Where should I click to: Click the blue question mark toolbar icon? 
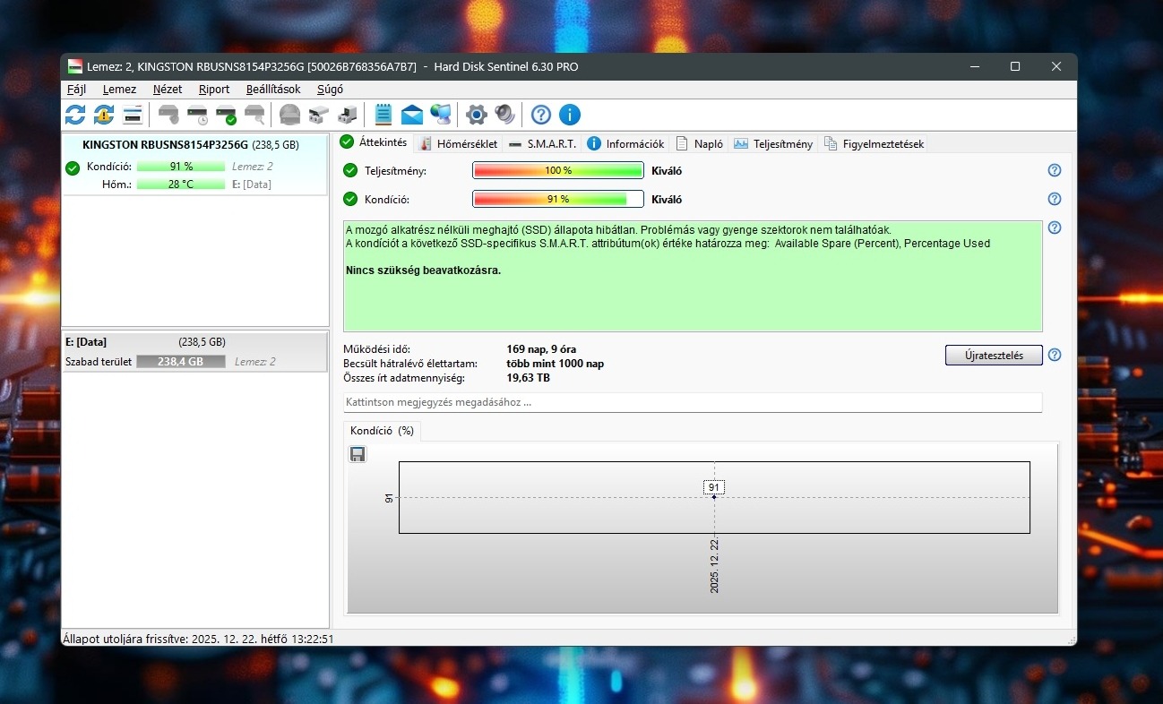(541, 115)
